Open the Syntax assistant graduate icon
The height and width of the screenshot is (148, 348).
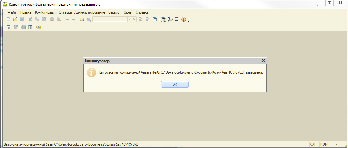pyautogui.click(x=164, y=19)
